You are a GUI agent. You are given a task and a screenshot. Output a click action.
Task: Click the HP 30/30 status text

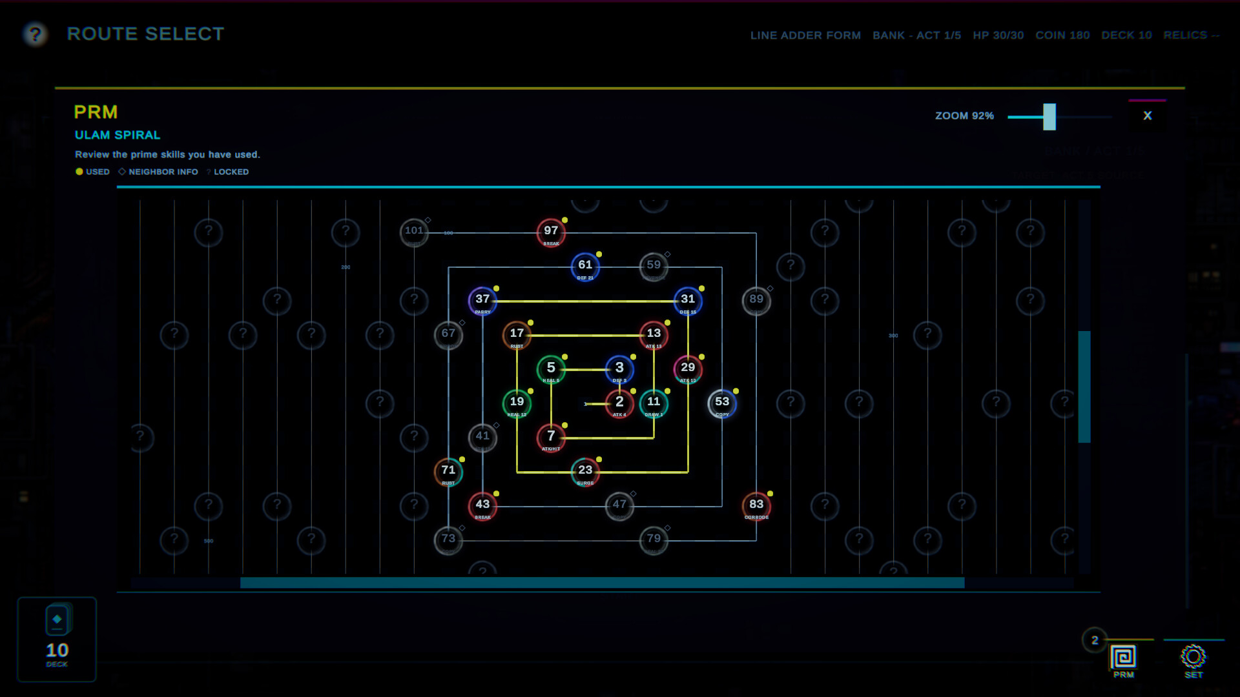[998, 35]
